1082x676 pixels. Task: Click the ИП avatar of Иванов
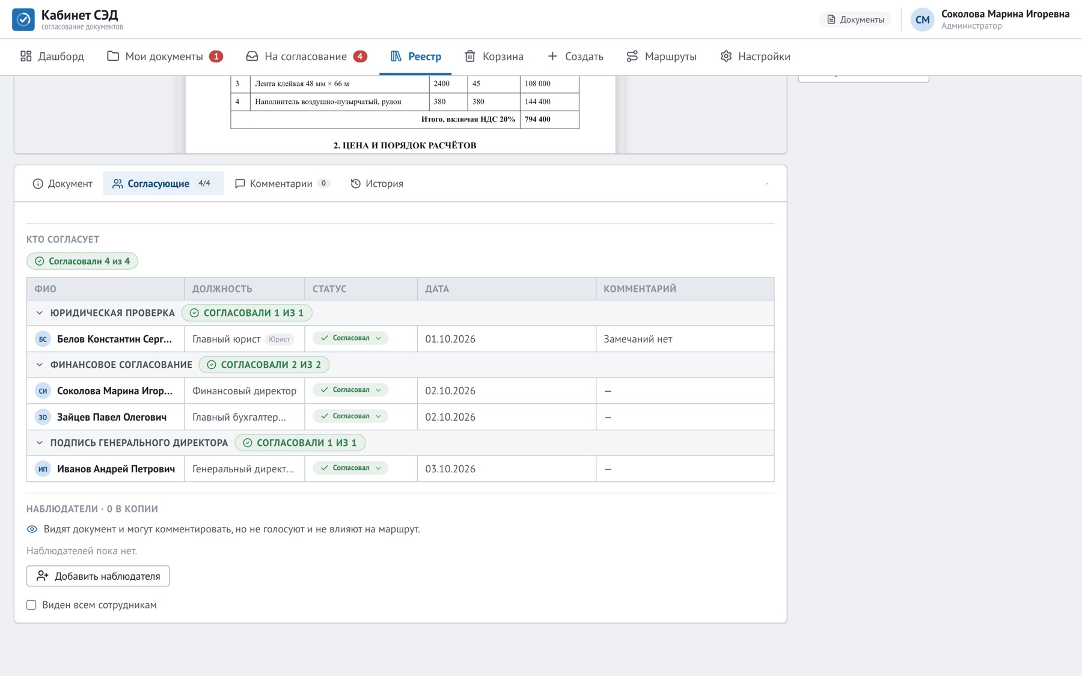[x=43, y=469]
